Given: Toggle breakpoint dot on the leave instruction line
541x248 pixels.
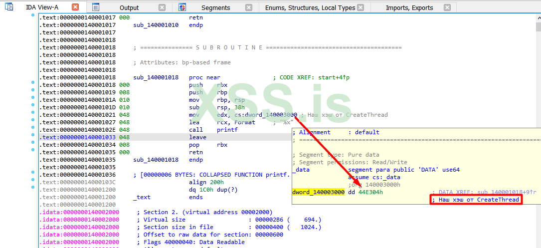Looking at the screenshot, I should click(33, 137).
